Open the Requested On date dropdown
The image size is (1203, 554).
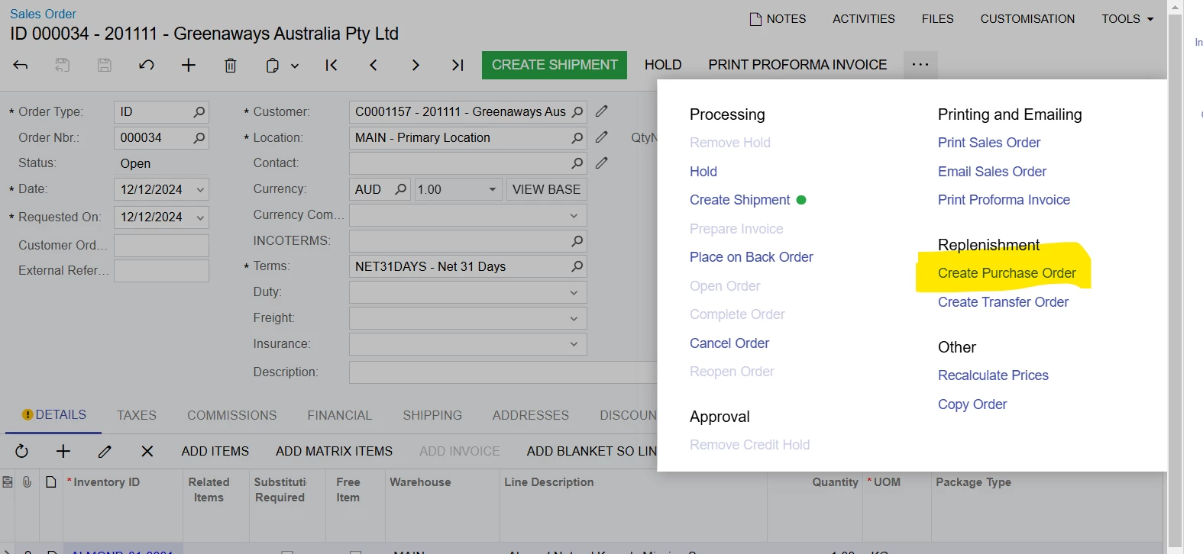pos(200,217)
